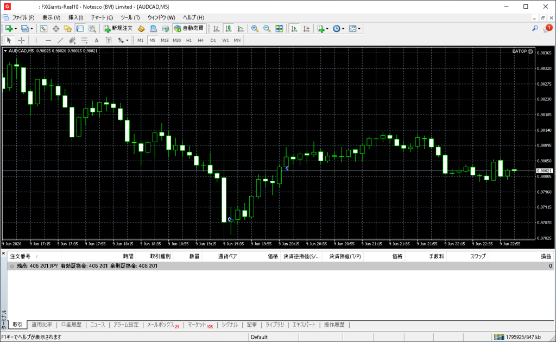This screenshot has height=342, width=556.
Task: Open the periods clock dropdown
Action: [338, 29]
